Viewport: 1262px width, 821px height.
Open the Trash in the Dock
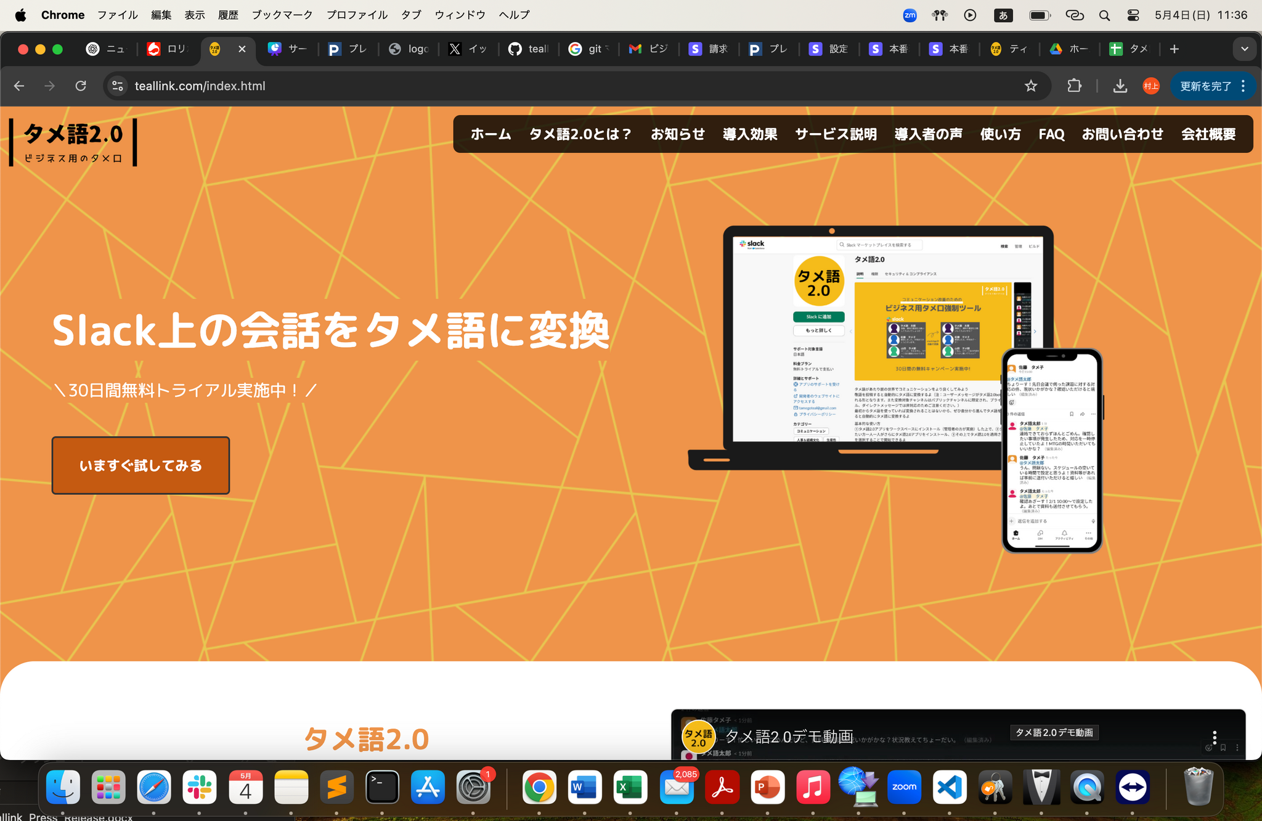(x=1199, y=786)
